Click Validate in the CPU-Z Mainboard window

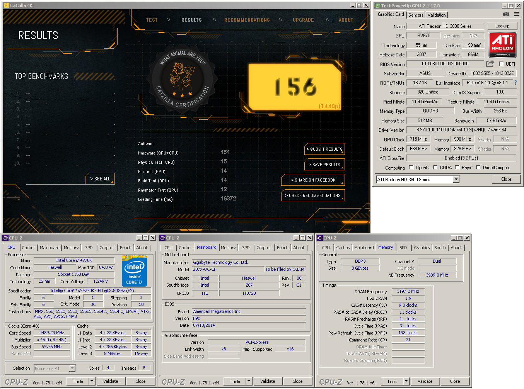pos(268,381)
